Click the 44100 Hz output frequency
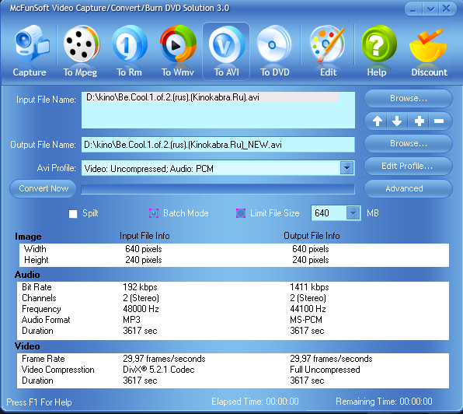Viewport: 463px width, 414px height. pyautogui.click(x=308, y=309)
